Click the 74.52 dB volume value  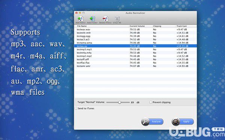[135, 40]
